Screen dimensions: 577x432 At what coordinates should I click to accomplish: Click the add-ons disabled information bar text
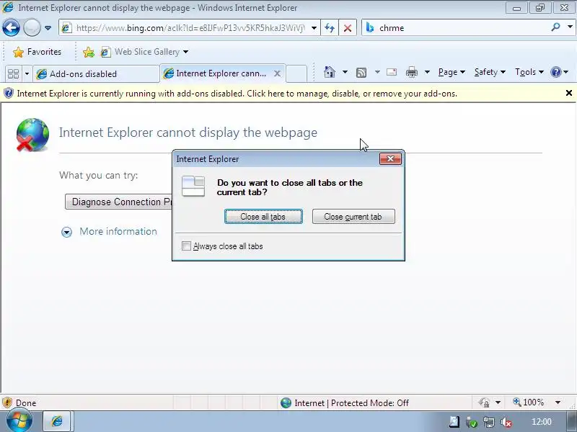coord(237,94)
